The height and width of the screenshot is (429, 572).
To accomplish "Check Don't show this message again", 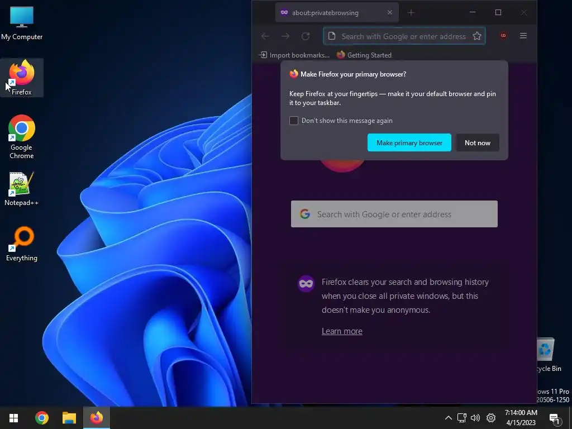I will click(294, 121).
